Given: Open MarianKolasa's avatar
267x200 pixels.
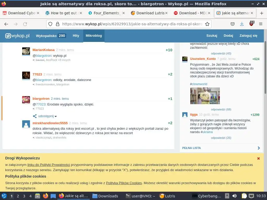Looking at the screenshot, I should click(x=26, y=51).
